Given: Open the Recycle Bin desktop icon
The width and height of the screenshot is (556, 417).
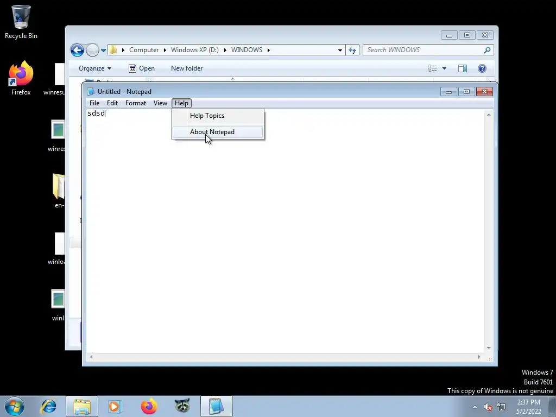Looking at the screenshot, I should [x=21, y=22].
